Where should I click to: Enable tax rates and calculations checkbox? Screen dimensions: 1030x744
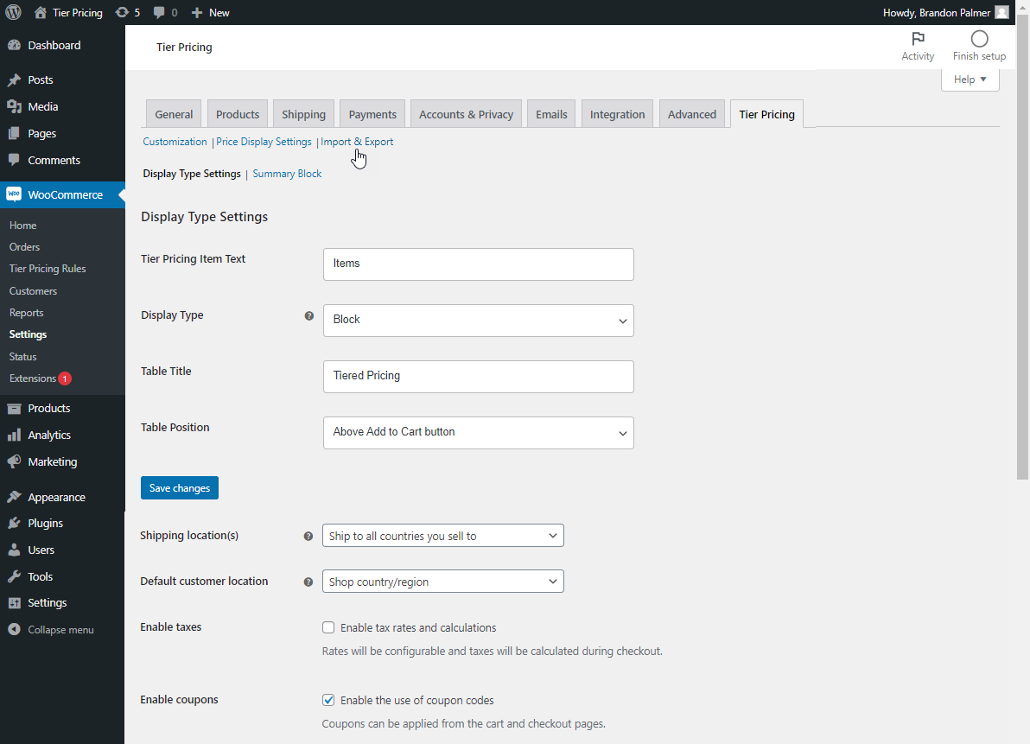click(328, 627)
